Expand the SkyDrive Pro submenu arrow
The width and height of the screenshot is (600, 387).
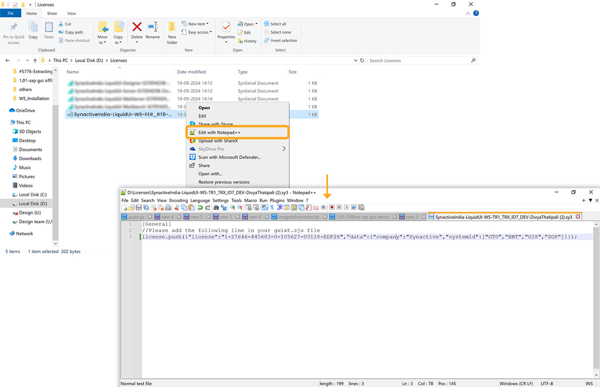click(x=284, y=149)
